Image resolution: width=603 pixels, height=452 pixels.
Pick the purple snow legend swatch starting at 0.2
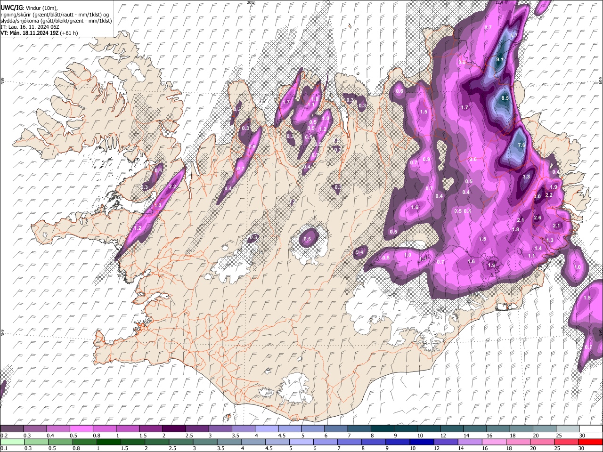[x=12, y=428]
